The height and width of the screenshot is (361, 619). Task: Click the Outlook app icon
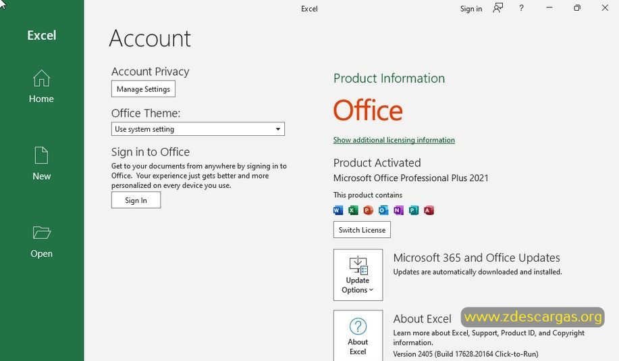[x=383, y=210]
